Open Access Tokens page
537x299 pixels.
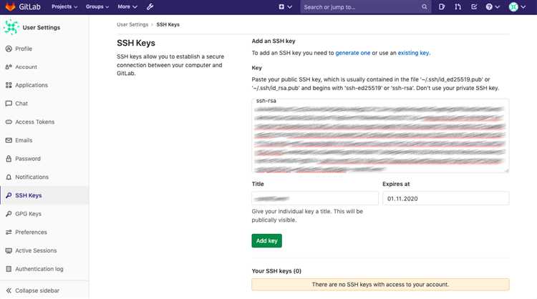34,122
